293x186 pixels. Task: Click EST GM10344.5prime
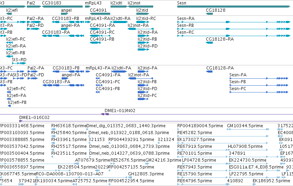pos(248,129)
